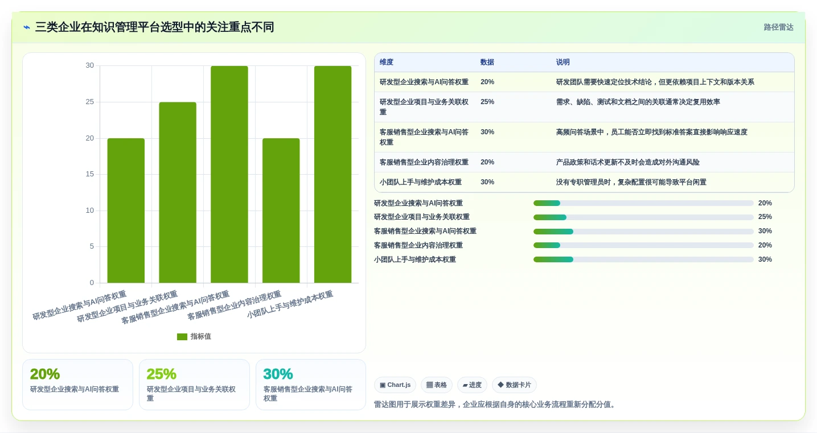Toggle the 指标值 legend color swatch
The image size is (817, 433).
[182, 337]
